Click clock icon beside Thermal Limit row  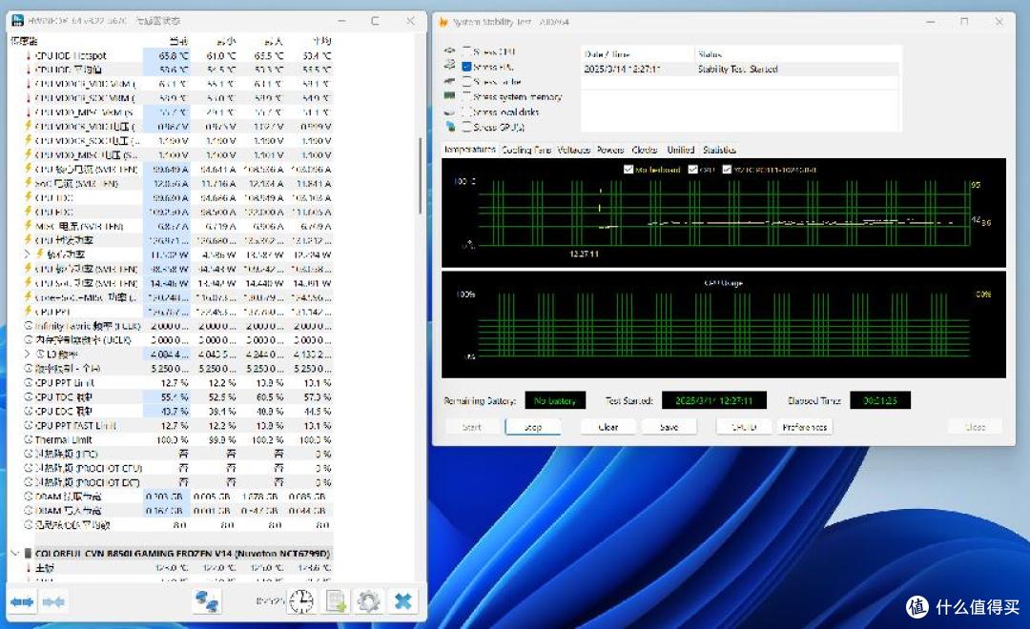29,439
